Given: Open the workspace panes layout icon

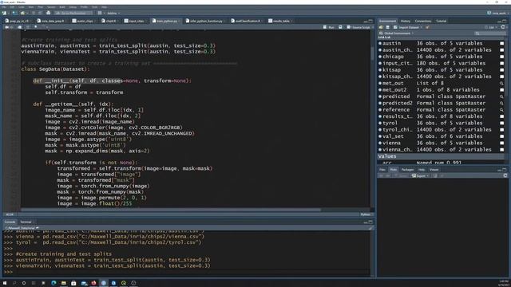Looking at the screenshot, I should [100, 13].
